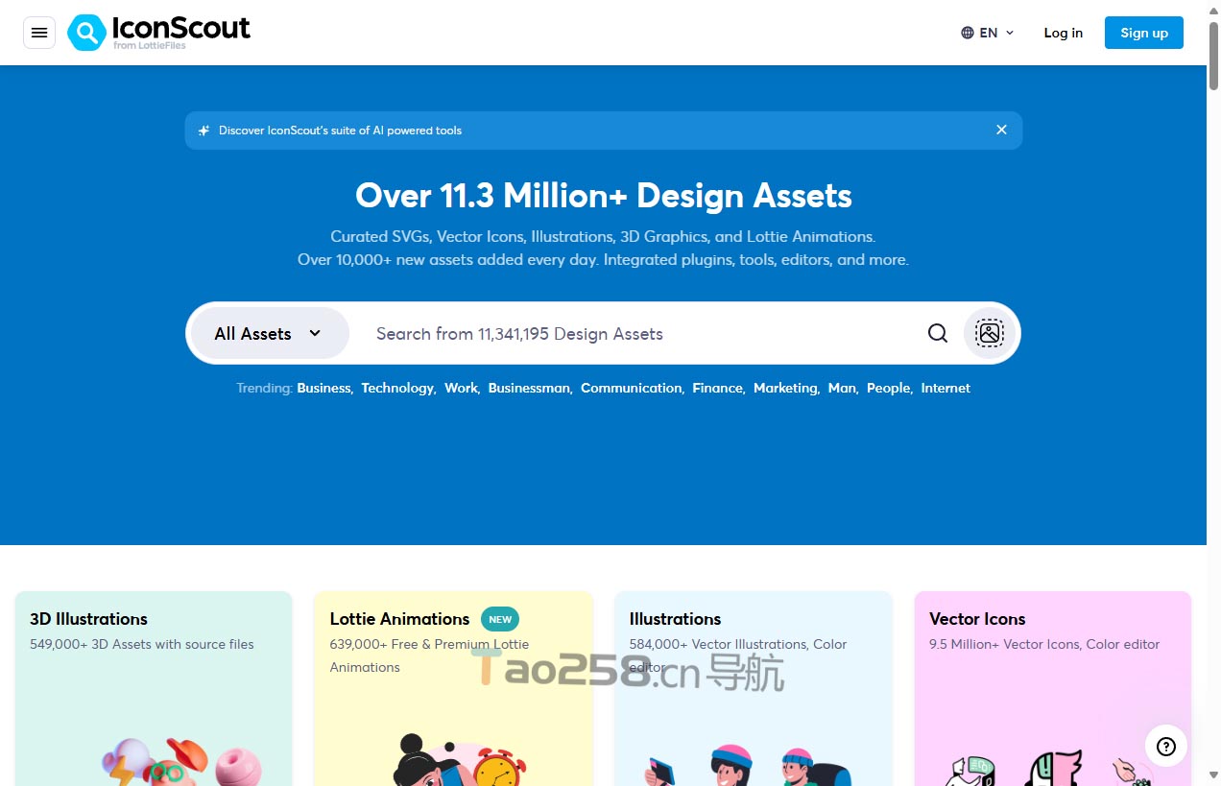Click heading 'Over 11.3 Million+ Design Assets'
The height and width of the screenshot is (786, 1221).
click(x=604, y=196)
